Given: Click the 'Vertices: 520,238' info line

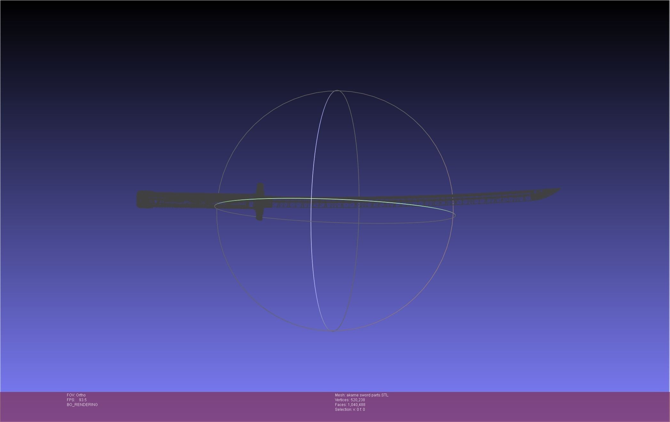Looking at the screenshot, I should coord(350,400).
